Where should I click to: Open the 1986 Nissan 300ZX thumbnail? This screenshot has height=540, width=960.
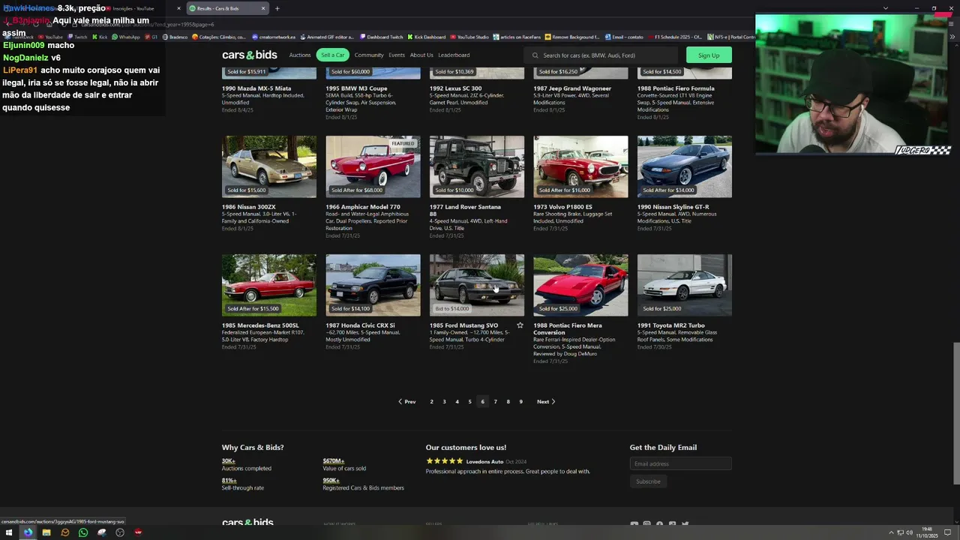click(x=269, y=166)
